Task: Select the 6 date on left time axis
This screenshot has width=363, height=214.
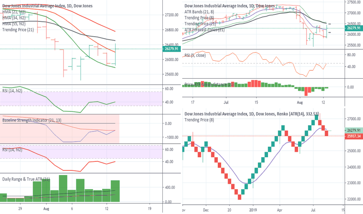Action: pos(72,209)
